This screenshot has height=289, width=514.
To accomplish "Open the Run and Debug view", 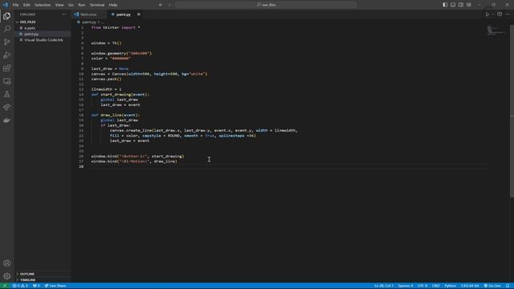I will coord(7,55).
